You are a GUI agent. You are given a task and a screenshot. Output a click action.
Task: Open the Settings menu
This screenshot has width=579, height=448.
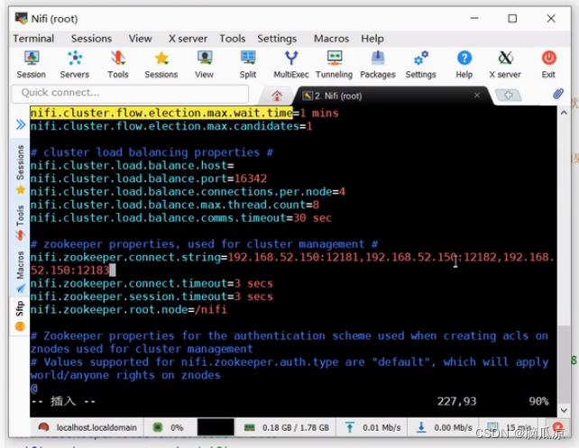coord(277,39)
